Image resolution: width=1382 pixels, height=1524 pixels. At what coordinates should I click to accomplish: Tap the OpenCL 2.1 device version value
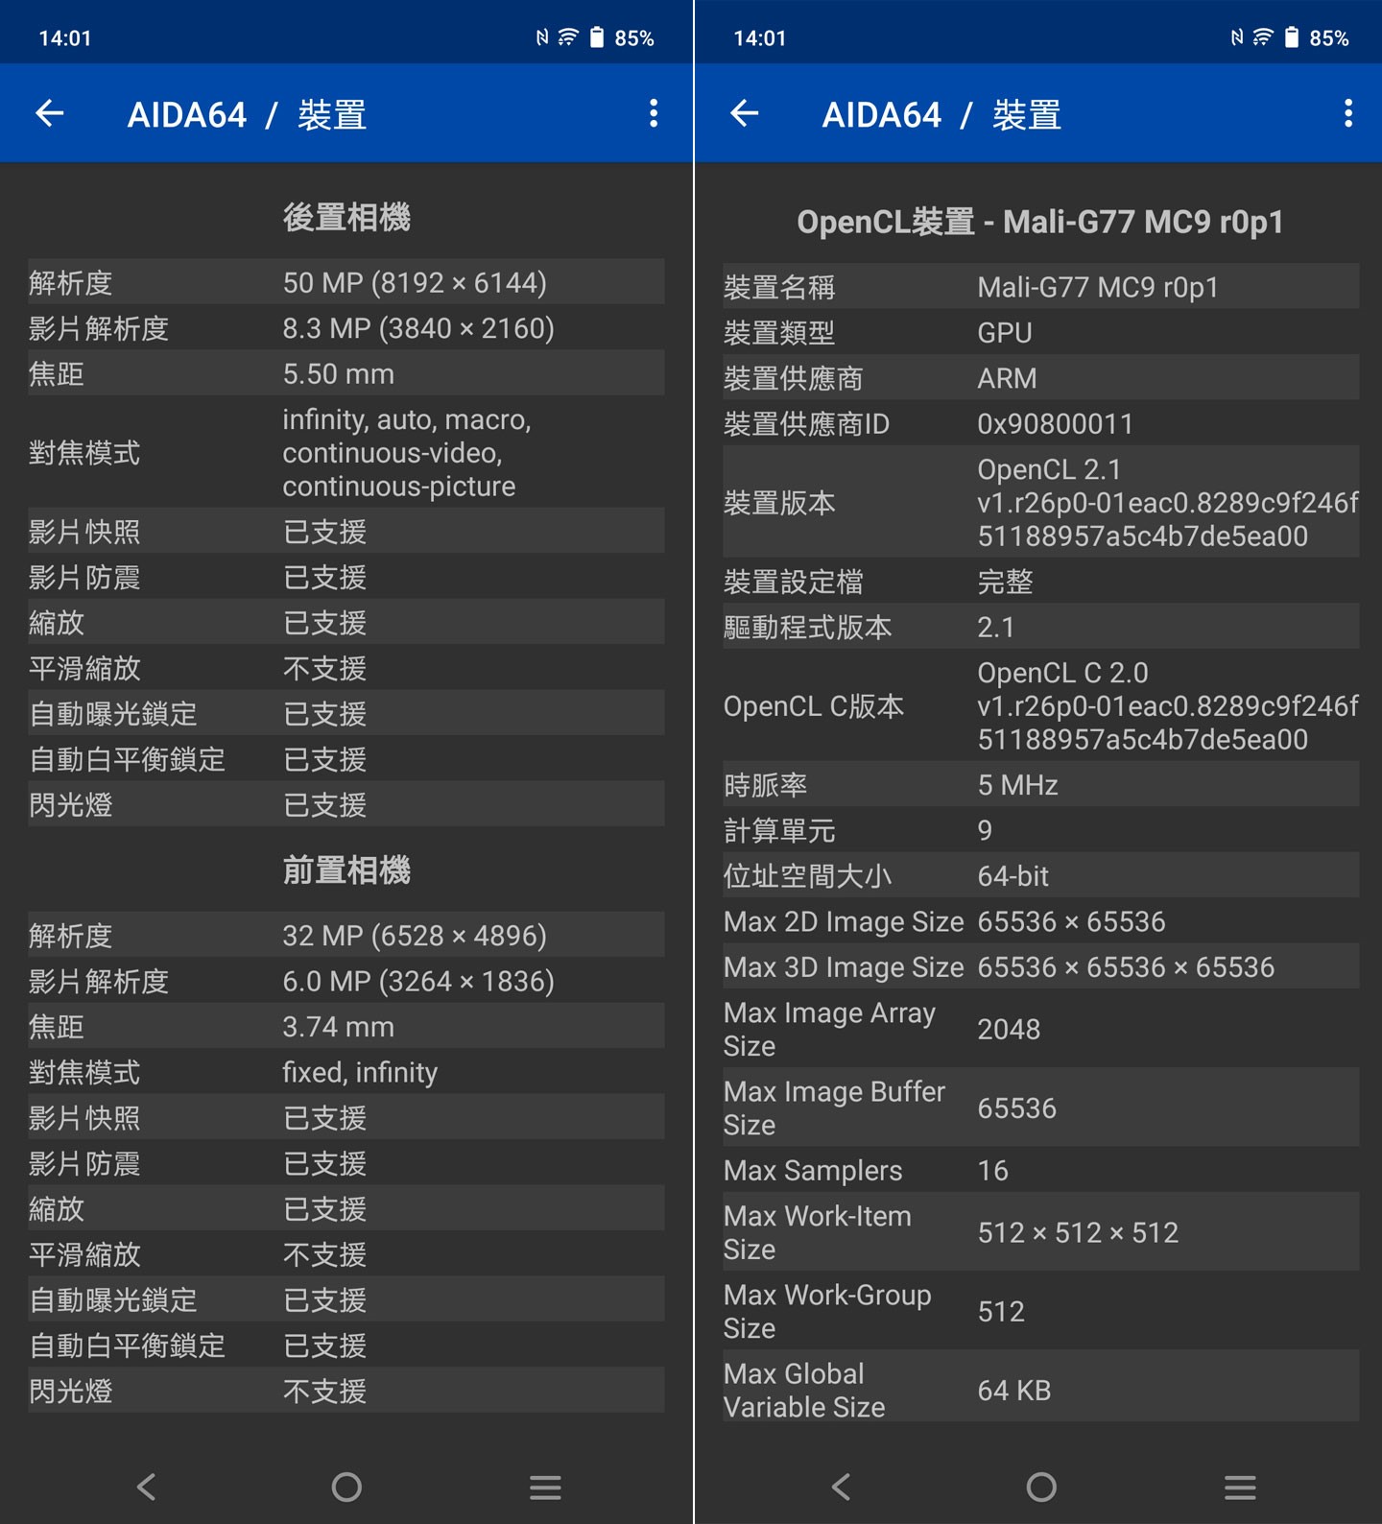point(1168,503)
